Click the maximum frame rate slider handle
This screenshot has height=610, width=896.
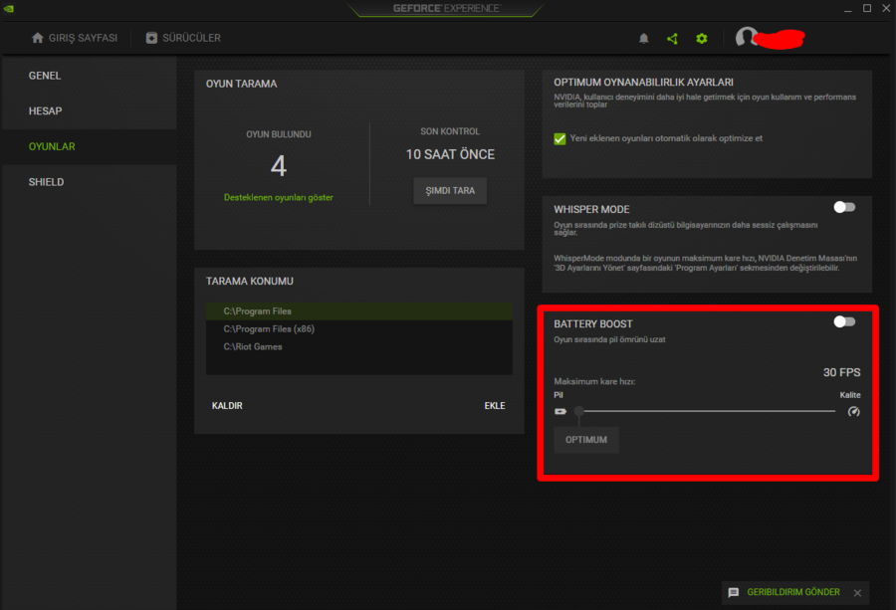(x=578, y=411)
